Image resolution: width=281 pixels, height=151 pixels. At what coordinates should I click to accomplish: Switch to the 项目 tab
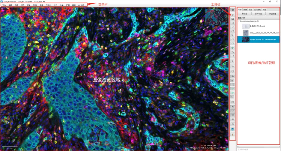pyautogui.click(x=240, y=10)
